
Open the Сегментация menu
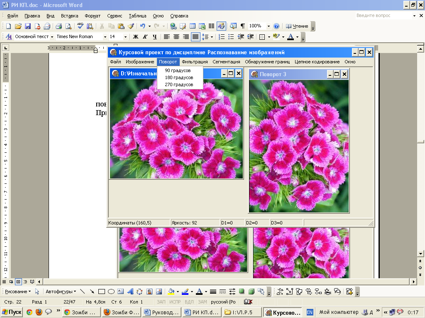(x=226, y=62)
